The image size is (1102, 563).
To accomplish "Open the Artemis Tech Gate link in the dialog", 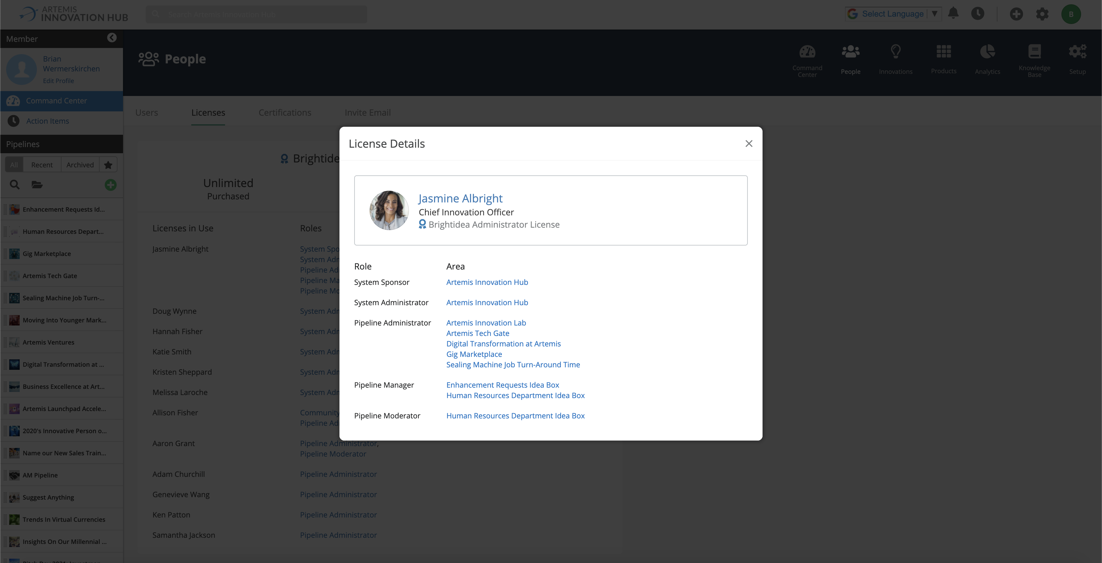I will click(x=478, y=333).
